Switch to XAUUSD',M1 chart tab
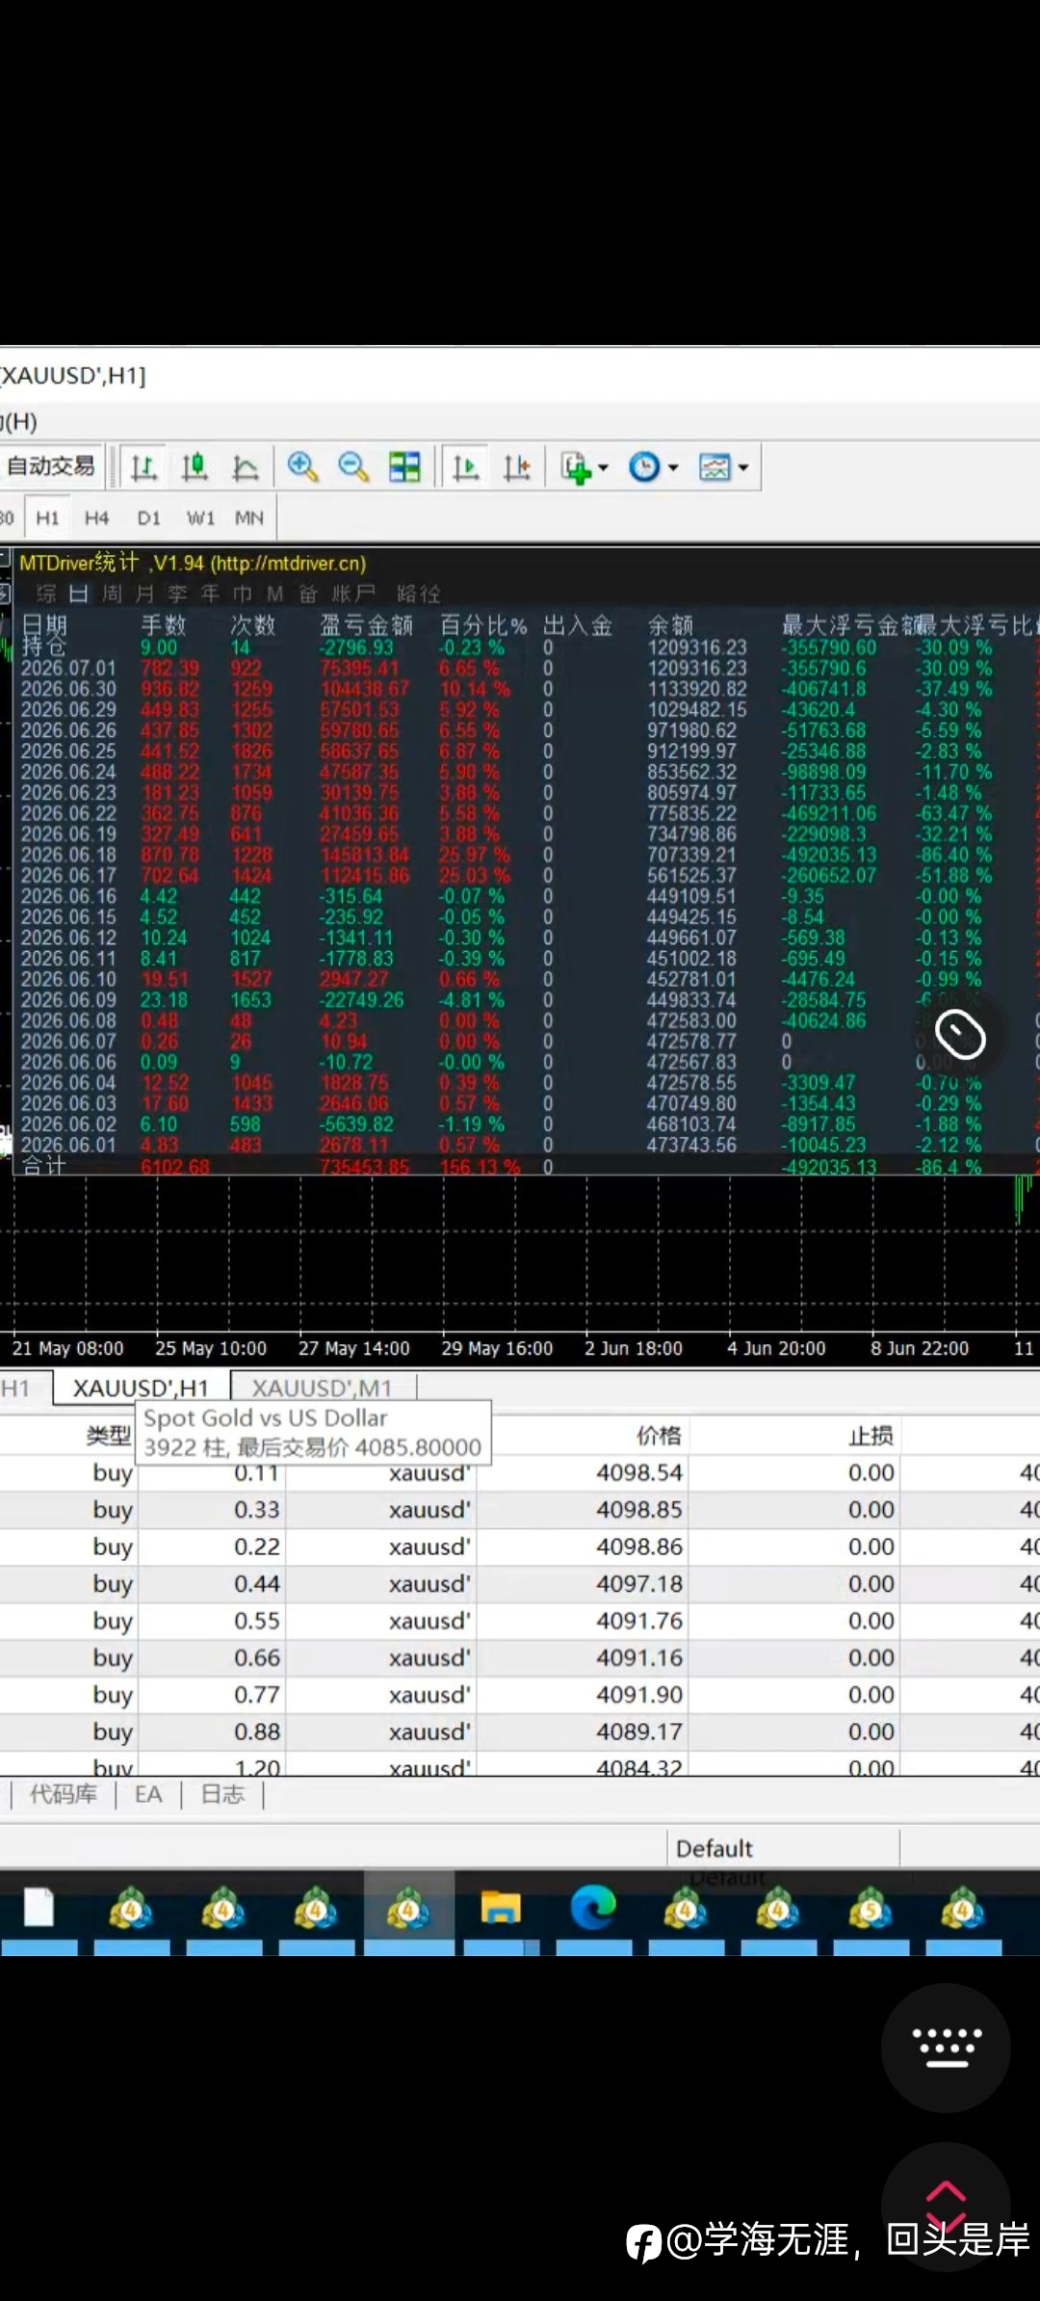The height and width of the screenshot is (2301, 1040). 323,1388
